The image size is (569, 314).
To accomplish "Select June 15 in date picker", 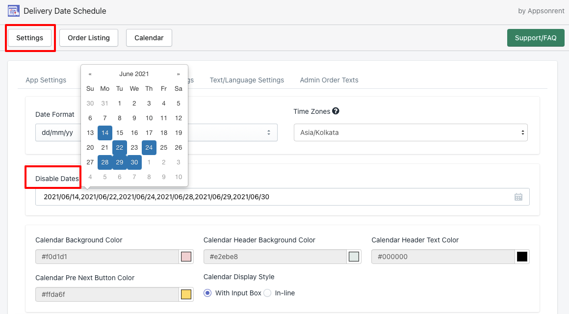I will coord(120,133).
